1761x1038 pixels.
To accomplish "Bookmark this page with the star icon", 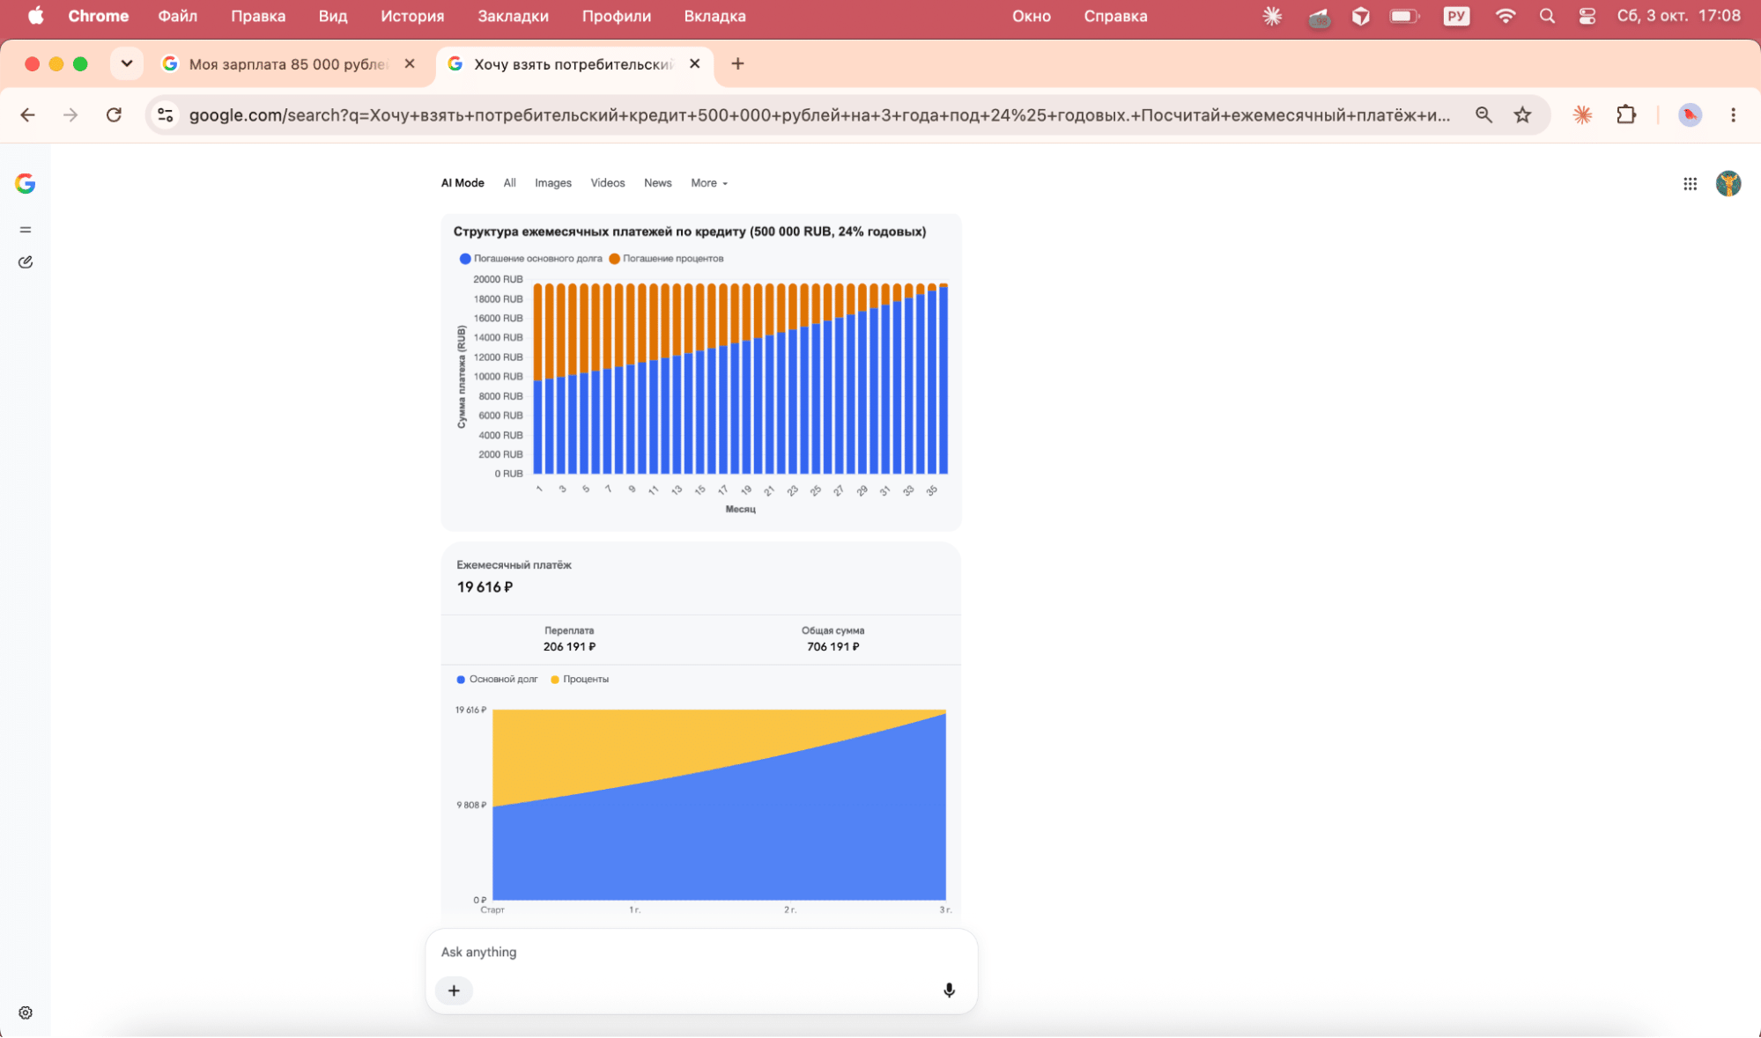I will pos(1522,114).
